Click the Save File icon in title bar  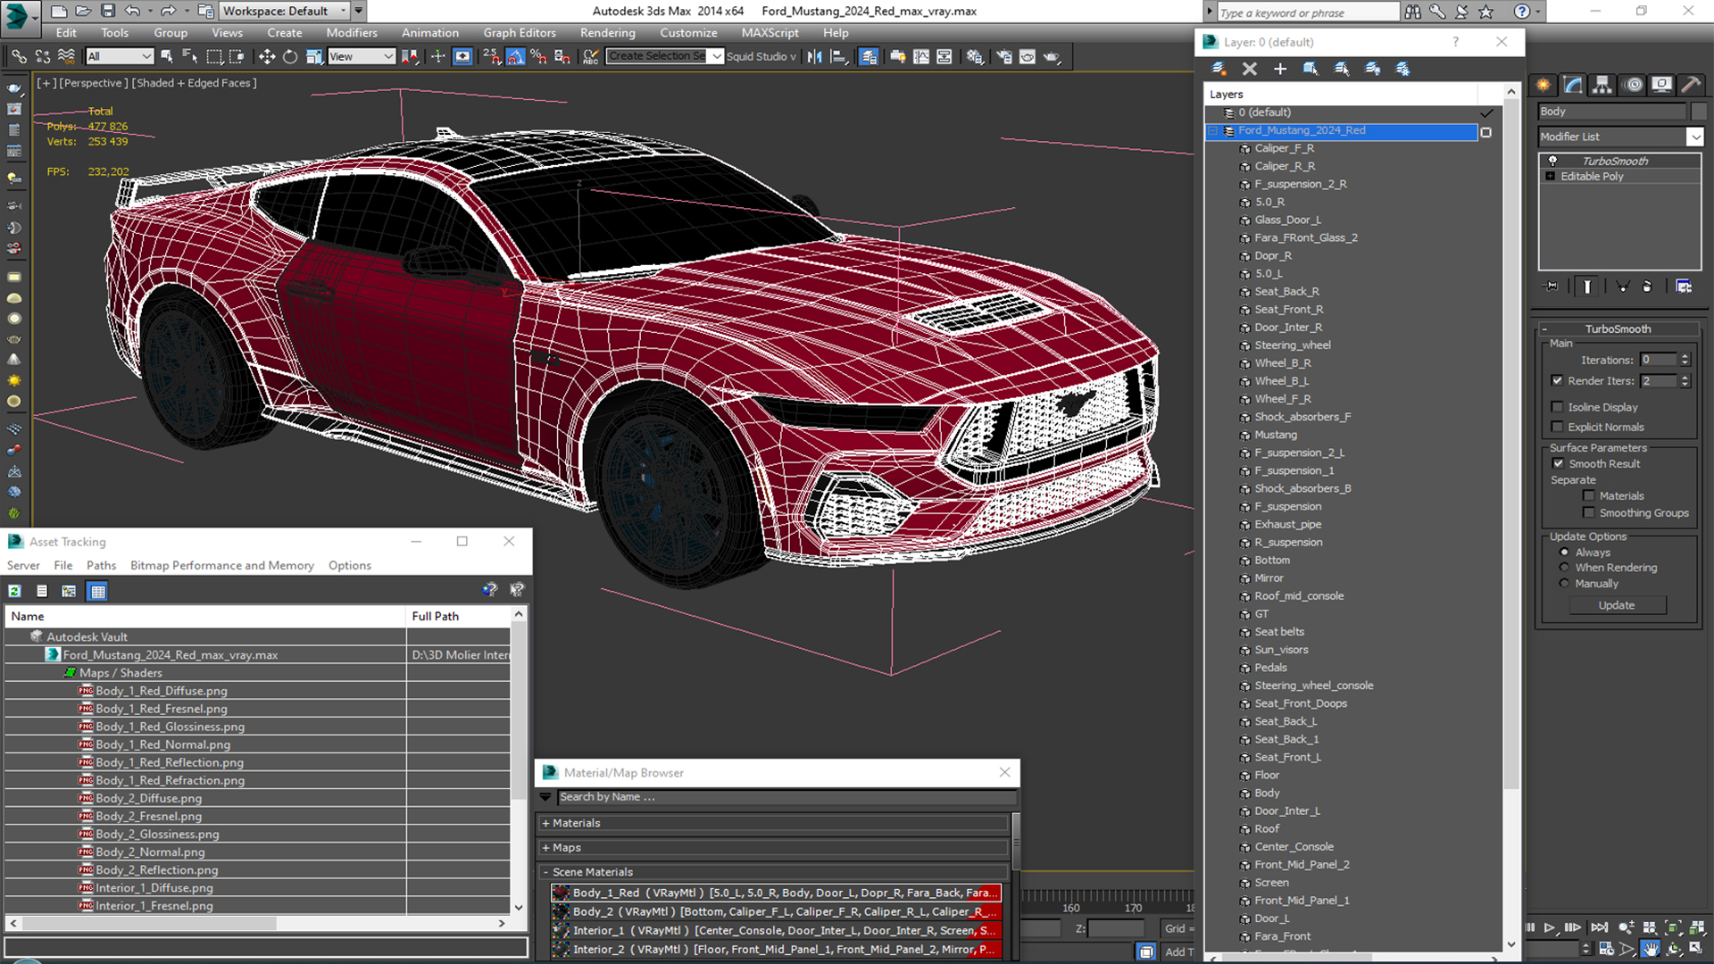click(x=107, y=11)
